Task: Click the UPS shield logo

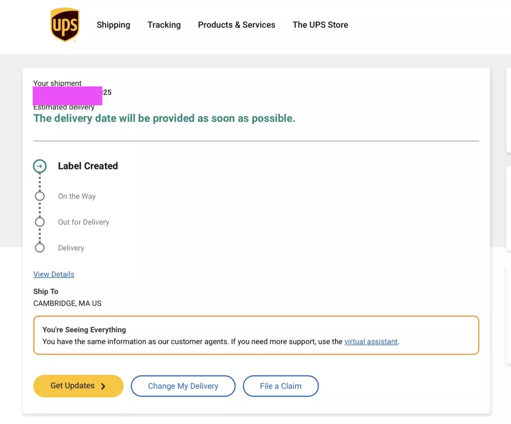Action: coord(65,25)
